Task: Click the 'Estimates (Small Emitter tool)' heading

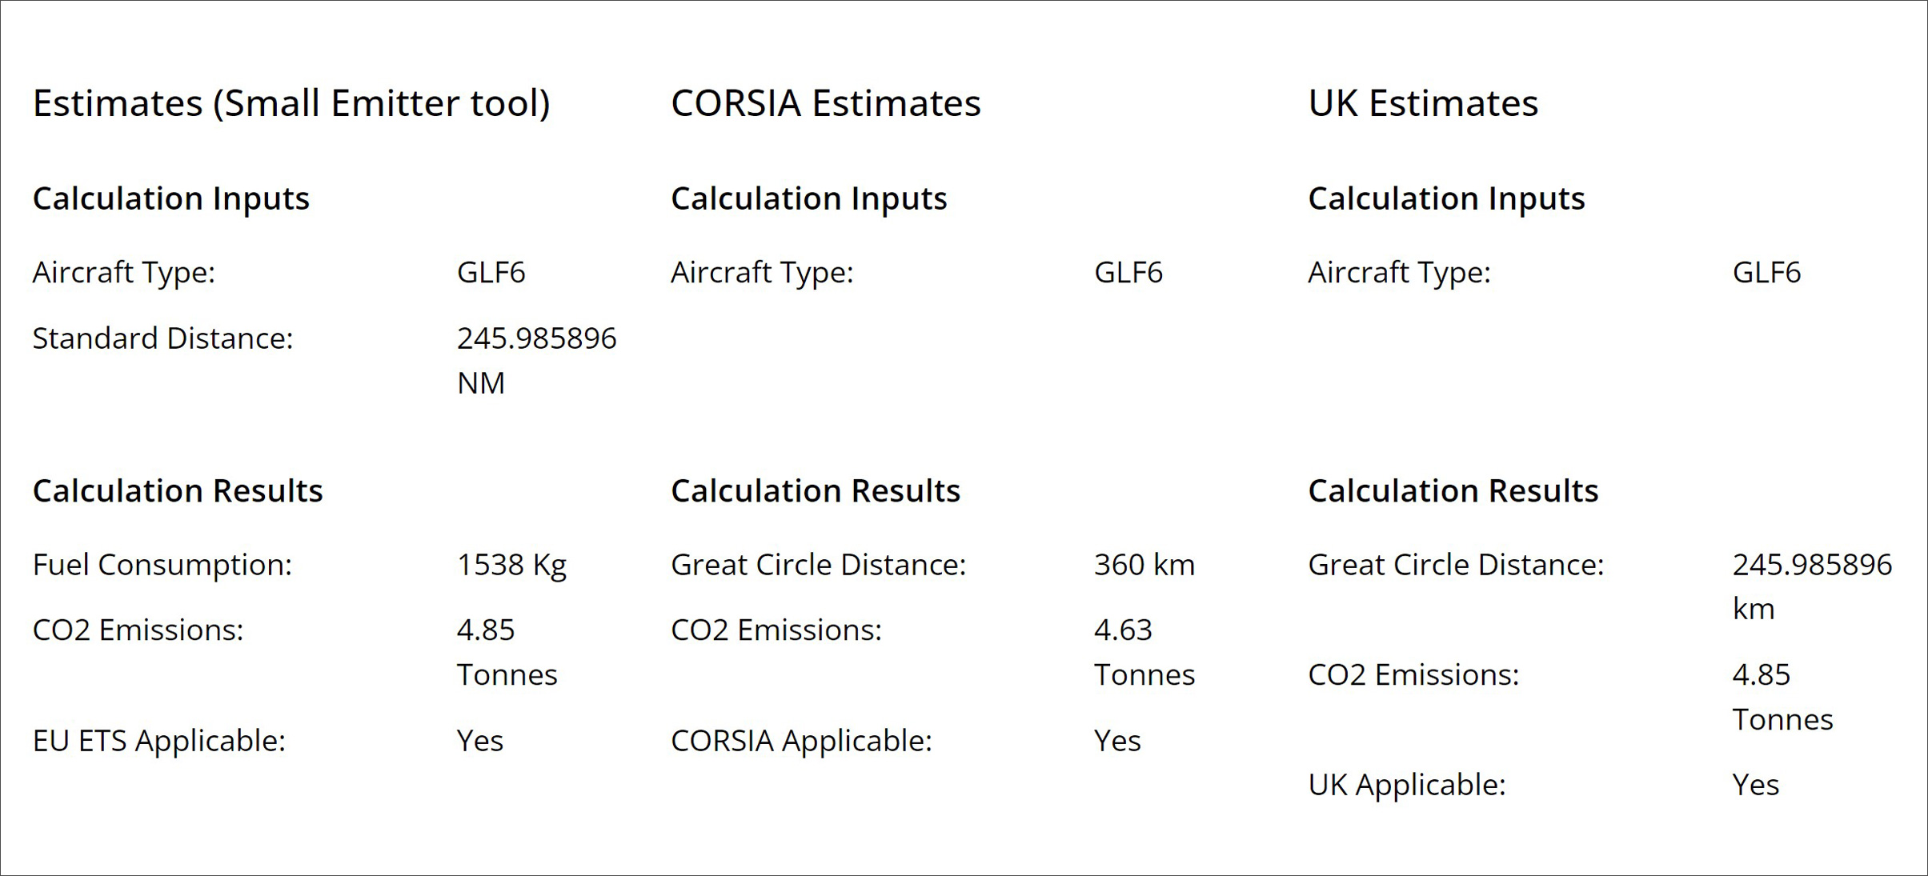Action: point(291,103)
